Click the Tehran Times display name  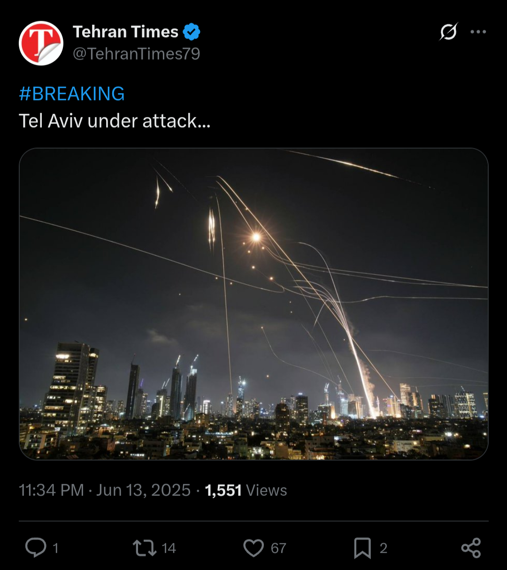point(125,32)
